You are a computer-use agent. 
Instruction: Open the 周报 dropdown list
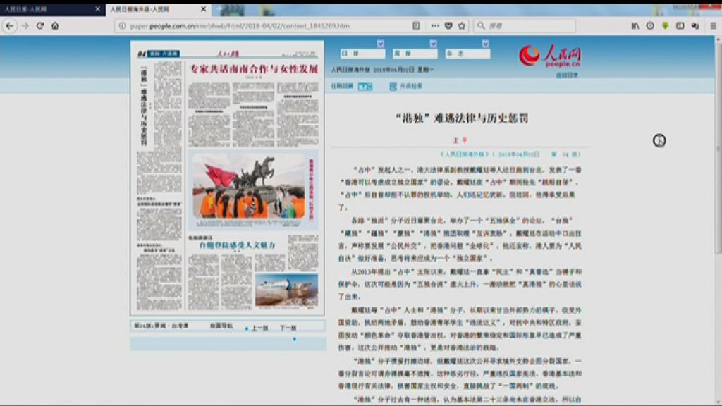[x=433, y=44]
